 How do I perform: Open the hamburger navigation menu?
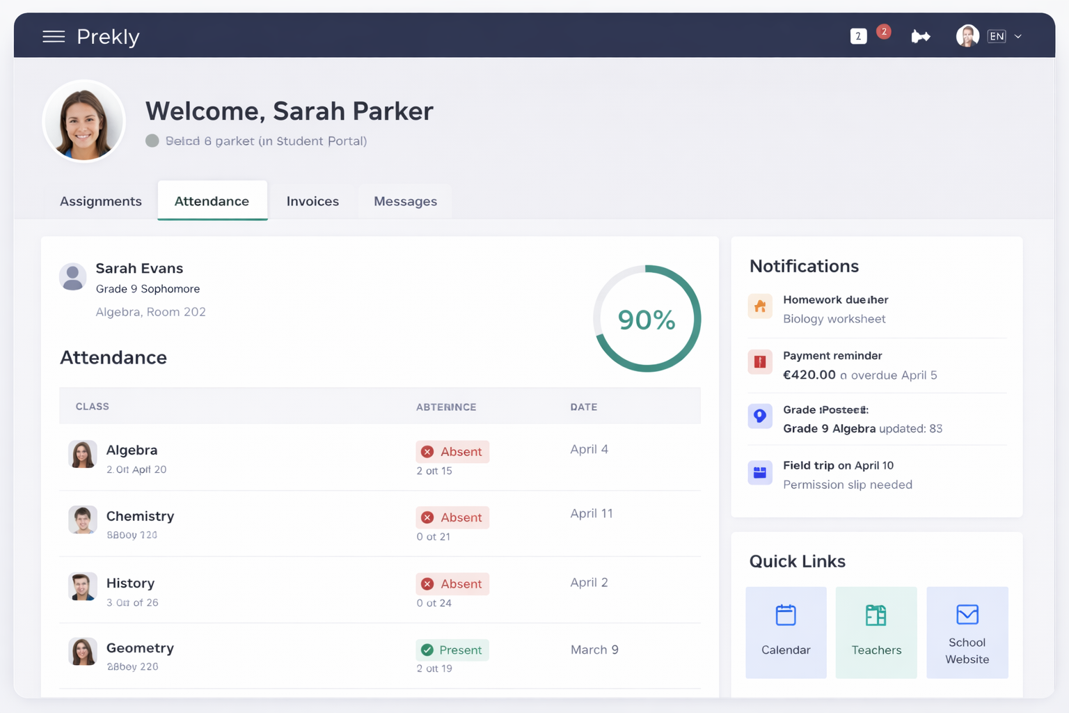point(54,37)
